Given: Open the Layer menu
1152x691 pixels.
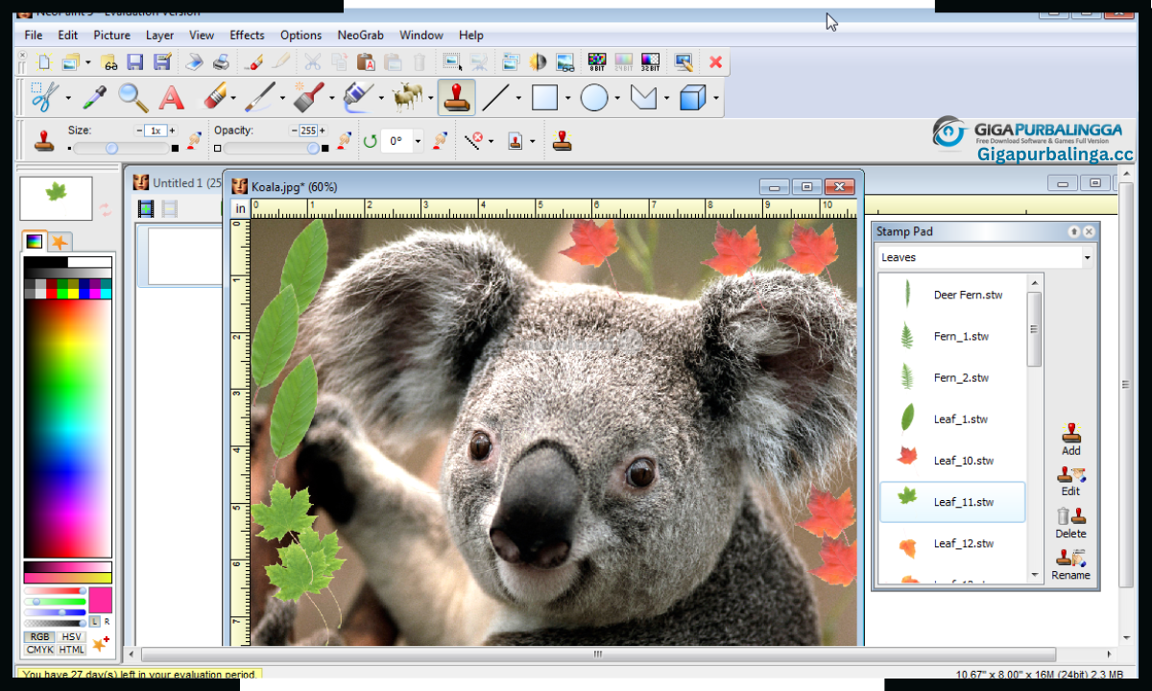Looking at the screenshot, I should click(x=159, y=35).
